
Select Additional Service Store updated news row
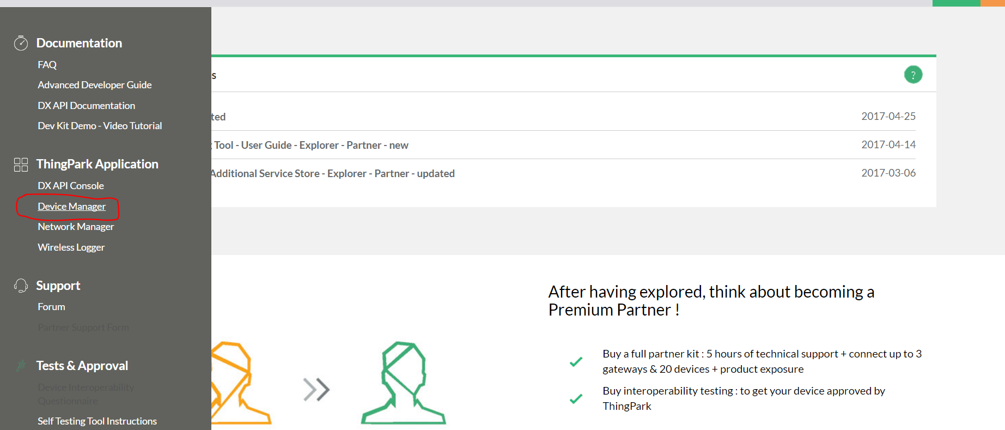pyautogui.click(x=563, y=173)
